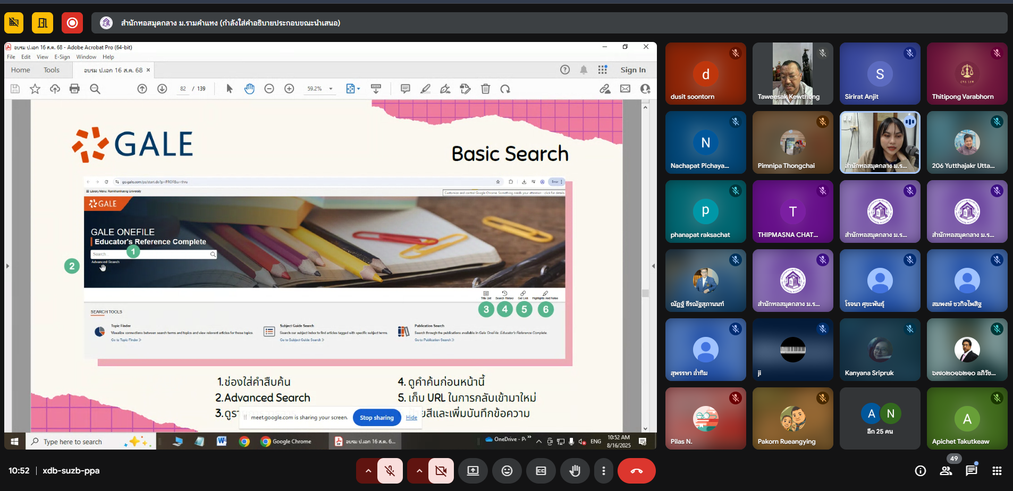Click the red recording indicator icon
Image resolution: width=1013 pixels, height=491 pixels.
72,23
